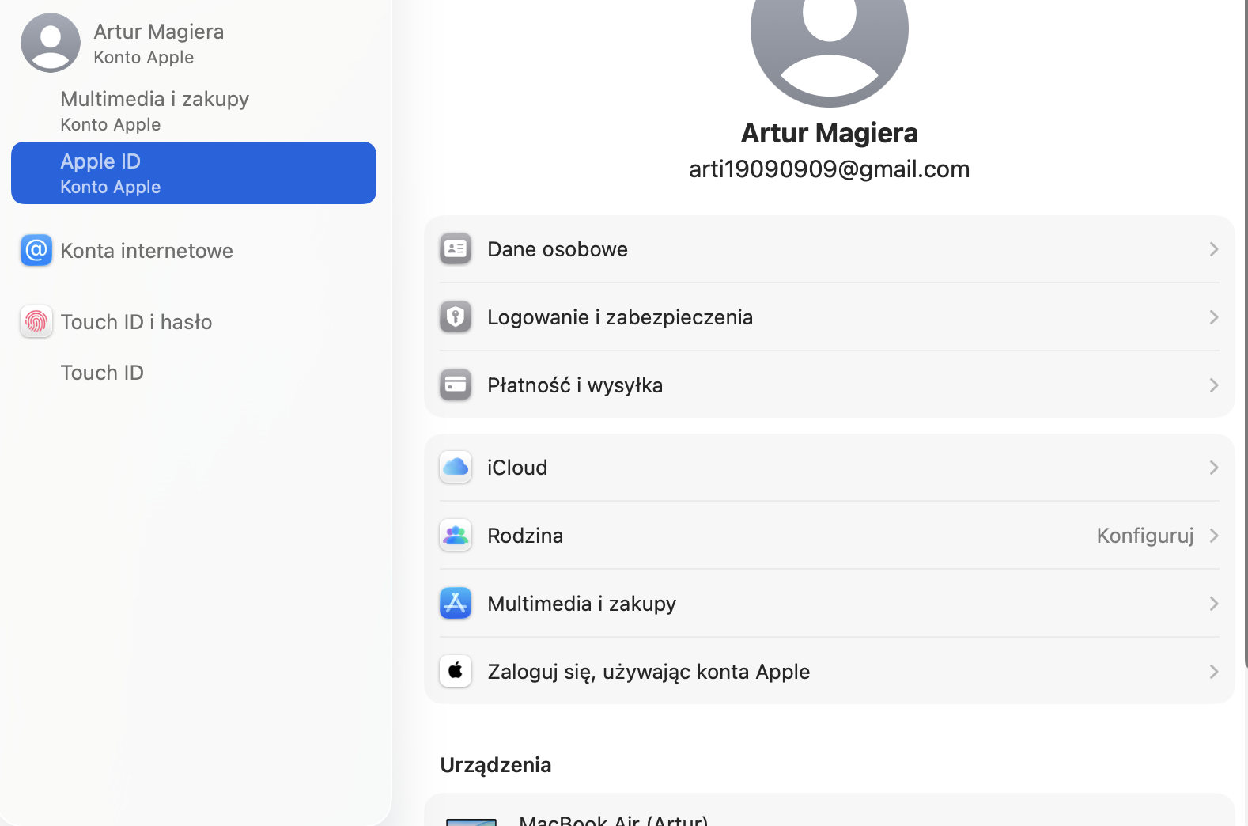Screen dimensions: 1248x826
Task: Click the Rodzina family icon
Action: click(456, 536)
